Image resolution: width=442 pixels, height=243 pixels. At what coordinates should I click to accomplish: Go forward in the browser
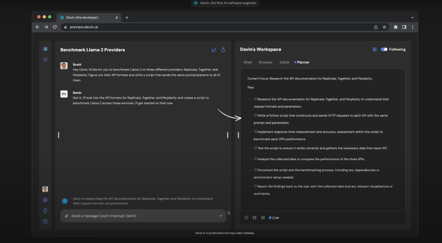[x=46, y=27]
